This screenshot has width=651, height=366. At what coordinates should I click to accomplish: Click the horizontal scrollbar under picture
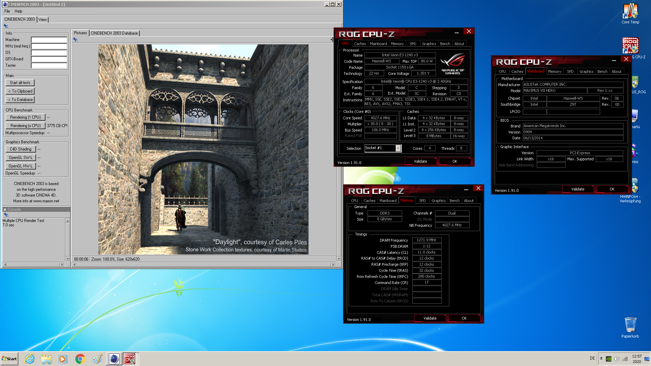point(203,264)
